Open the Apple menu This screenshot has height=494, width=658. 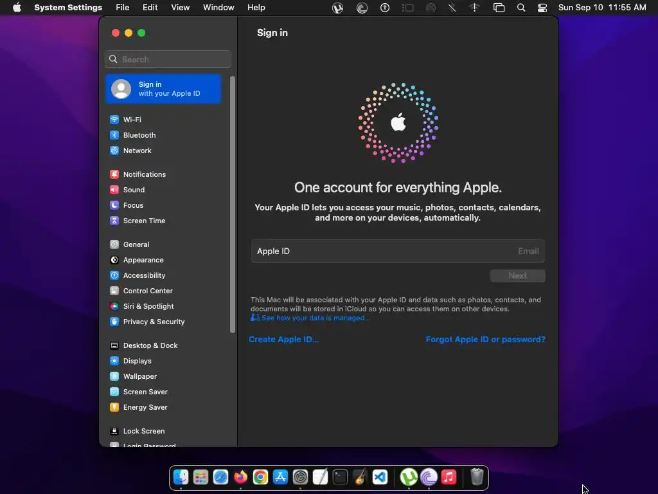(17, 8)
